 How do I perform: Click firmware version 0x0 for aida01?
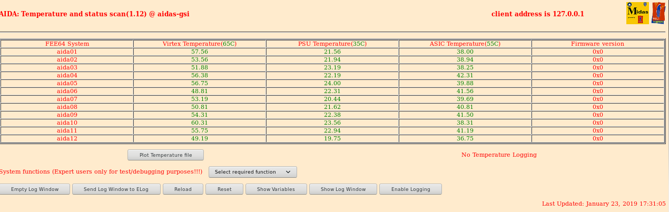click(x=598, y=52)
